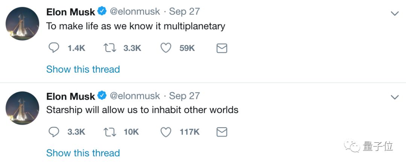
Task: Show thread for the multiplanetary tweet
Action: pos(83,69)
